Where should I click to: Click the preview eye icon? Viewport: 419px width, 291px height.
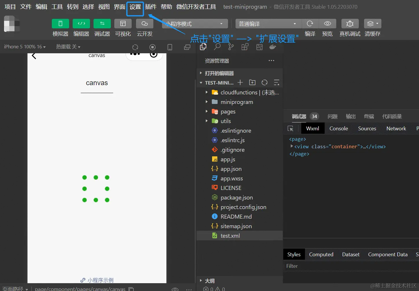(328, 23)
